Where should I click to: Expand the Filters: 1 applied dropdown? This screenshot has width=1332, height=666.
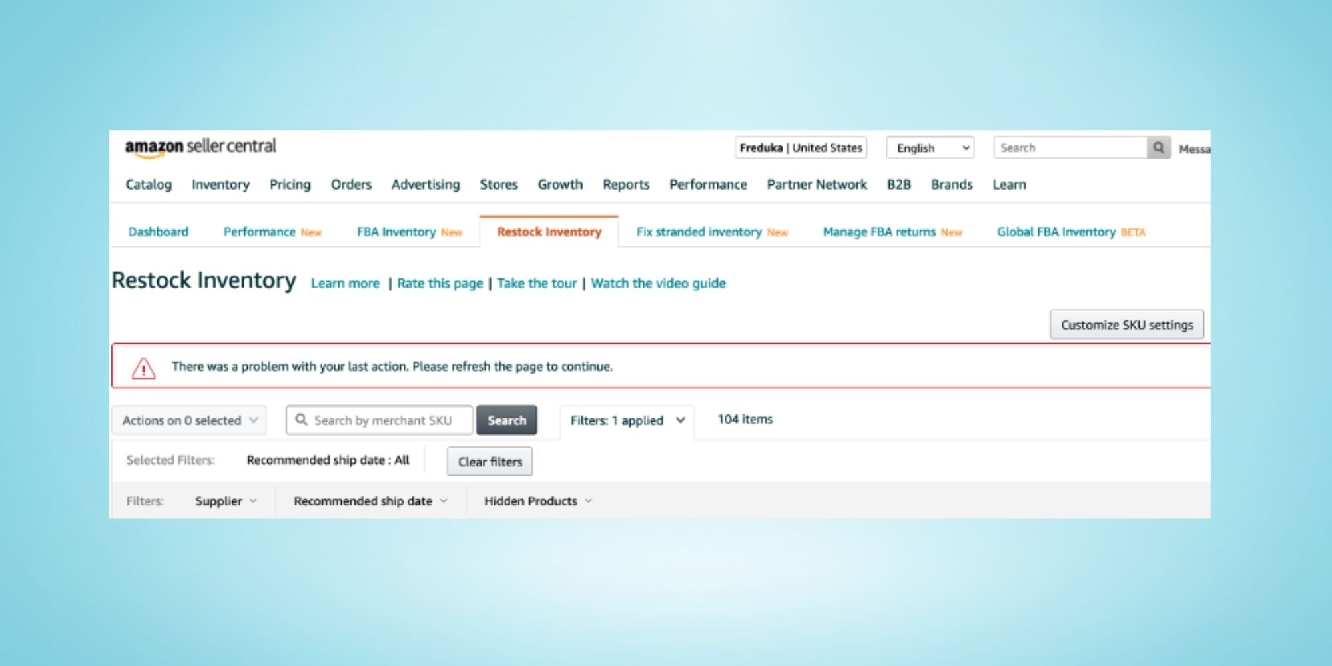coord(627,420)
